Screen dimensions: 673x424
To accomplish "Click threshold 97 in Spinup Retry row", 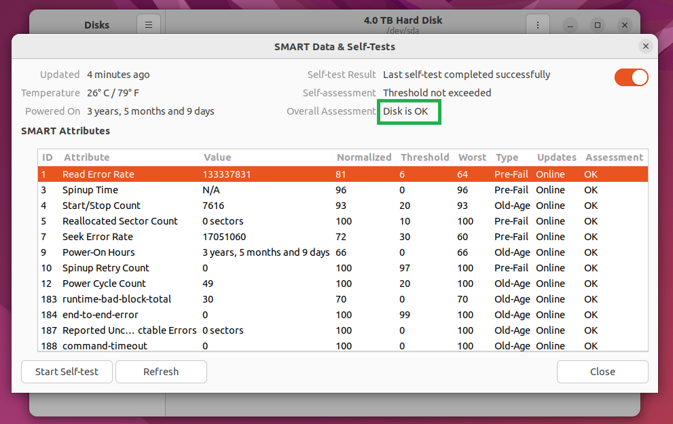I will click(x=405, y=268).
